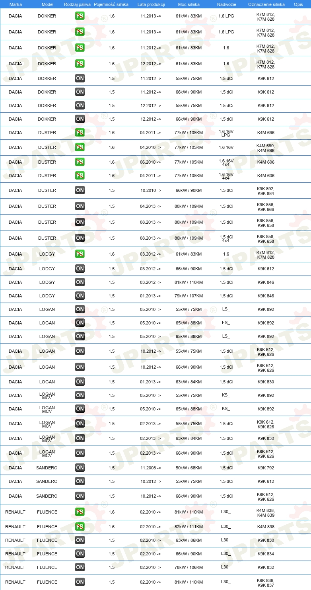Image resolution: width=311 pixels, height=590 pixels.
Task: Click PB icon in Duster 04.2010 row
Action: 80,147
